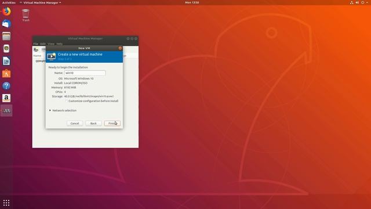The height and width of the screenshot is (209, 371).
Task: Click the 40.0 GiB storage path text
Action: (89, 96)
